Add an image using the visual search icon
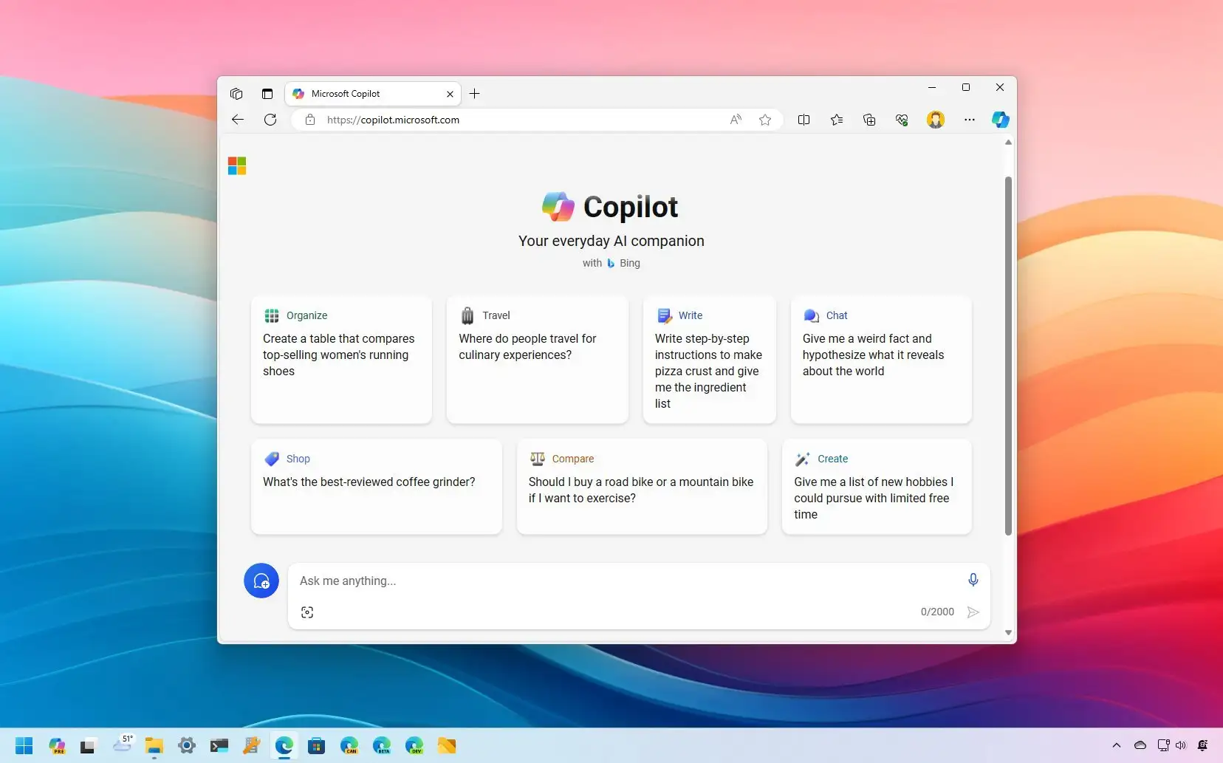Image resolution: width=1223 pixels, height=763 pixels. (x=307, y=612)
